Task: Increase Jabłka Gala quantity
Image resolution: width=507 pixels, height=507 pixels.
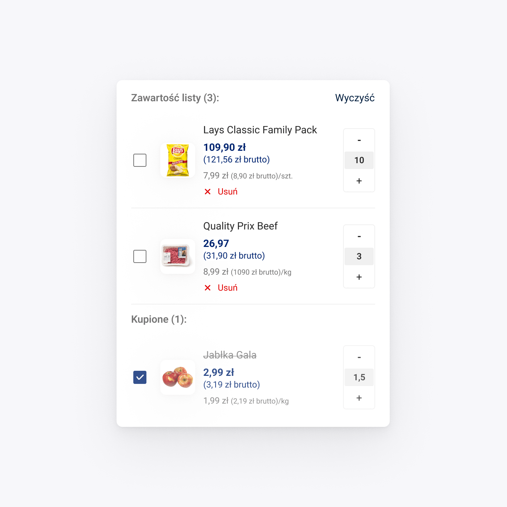Action: pyautogui.click(x=359, y=398)
